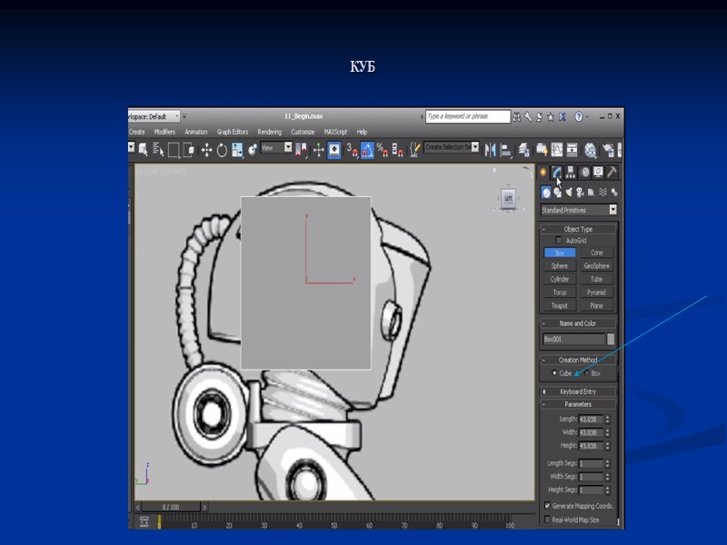Viewport: 727px width, 545px height.
Task: Click the Box001 object name field
Action: (573, 339)
